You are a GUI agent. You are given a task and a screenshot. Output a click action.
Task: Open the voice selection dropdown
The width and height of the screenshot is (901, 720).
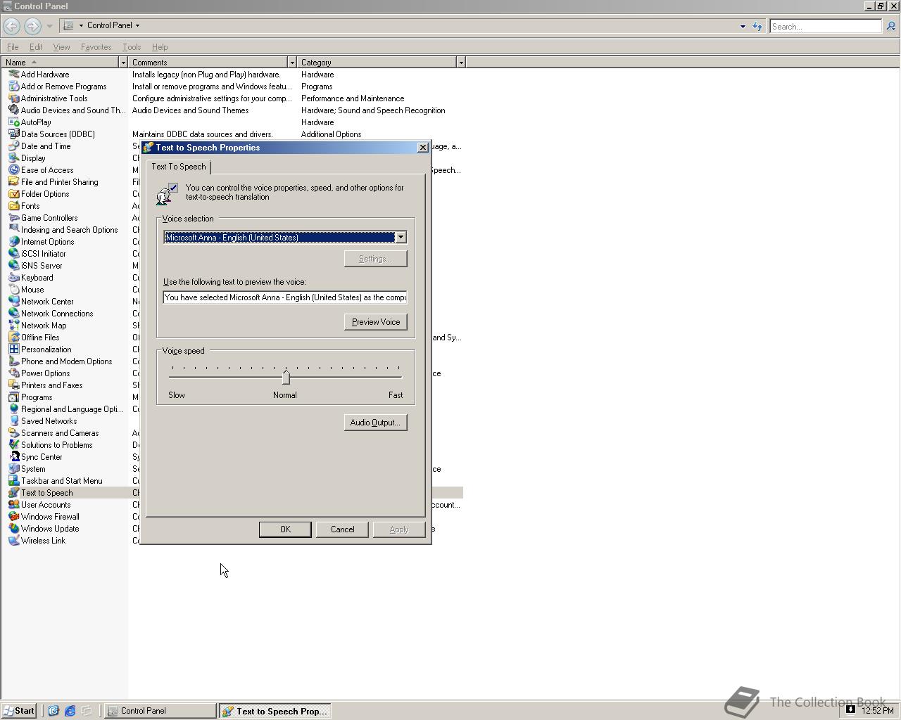pyautogui.click(x=401, y=238)
